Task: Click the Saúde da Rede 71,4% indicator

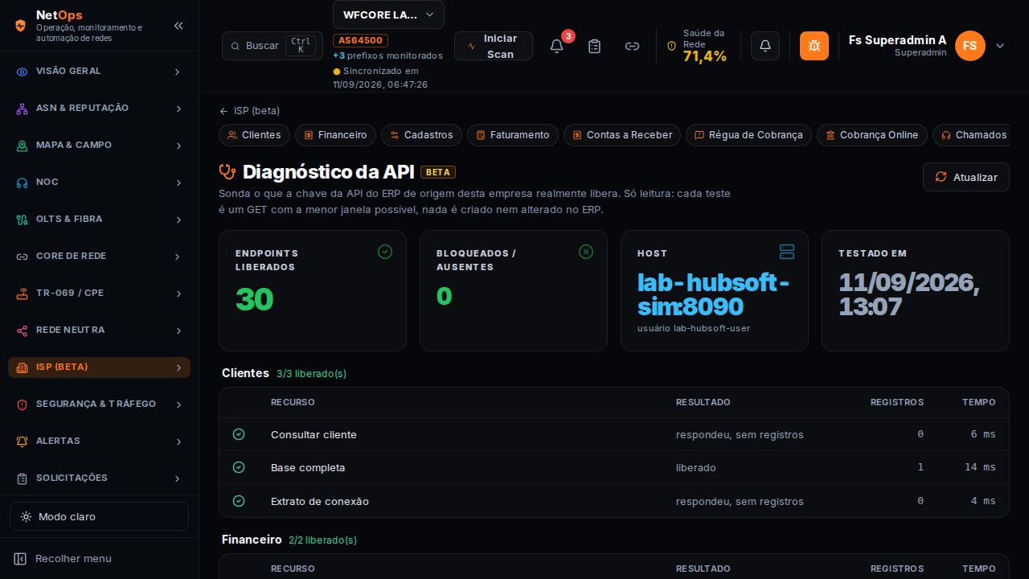Action: (x=697, y=46)
